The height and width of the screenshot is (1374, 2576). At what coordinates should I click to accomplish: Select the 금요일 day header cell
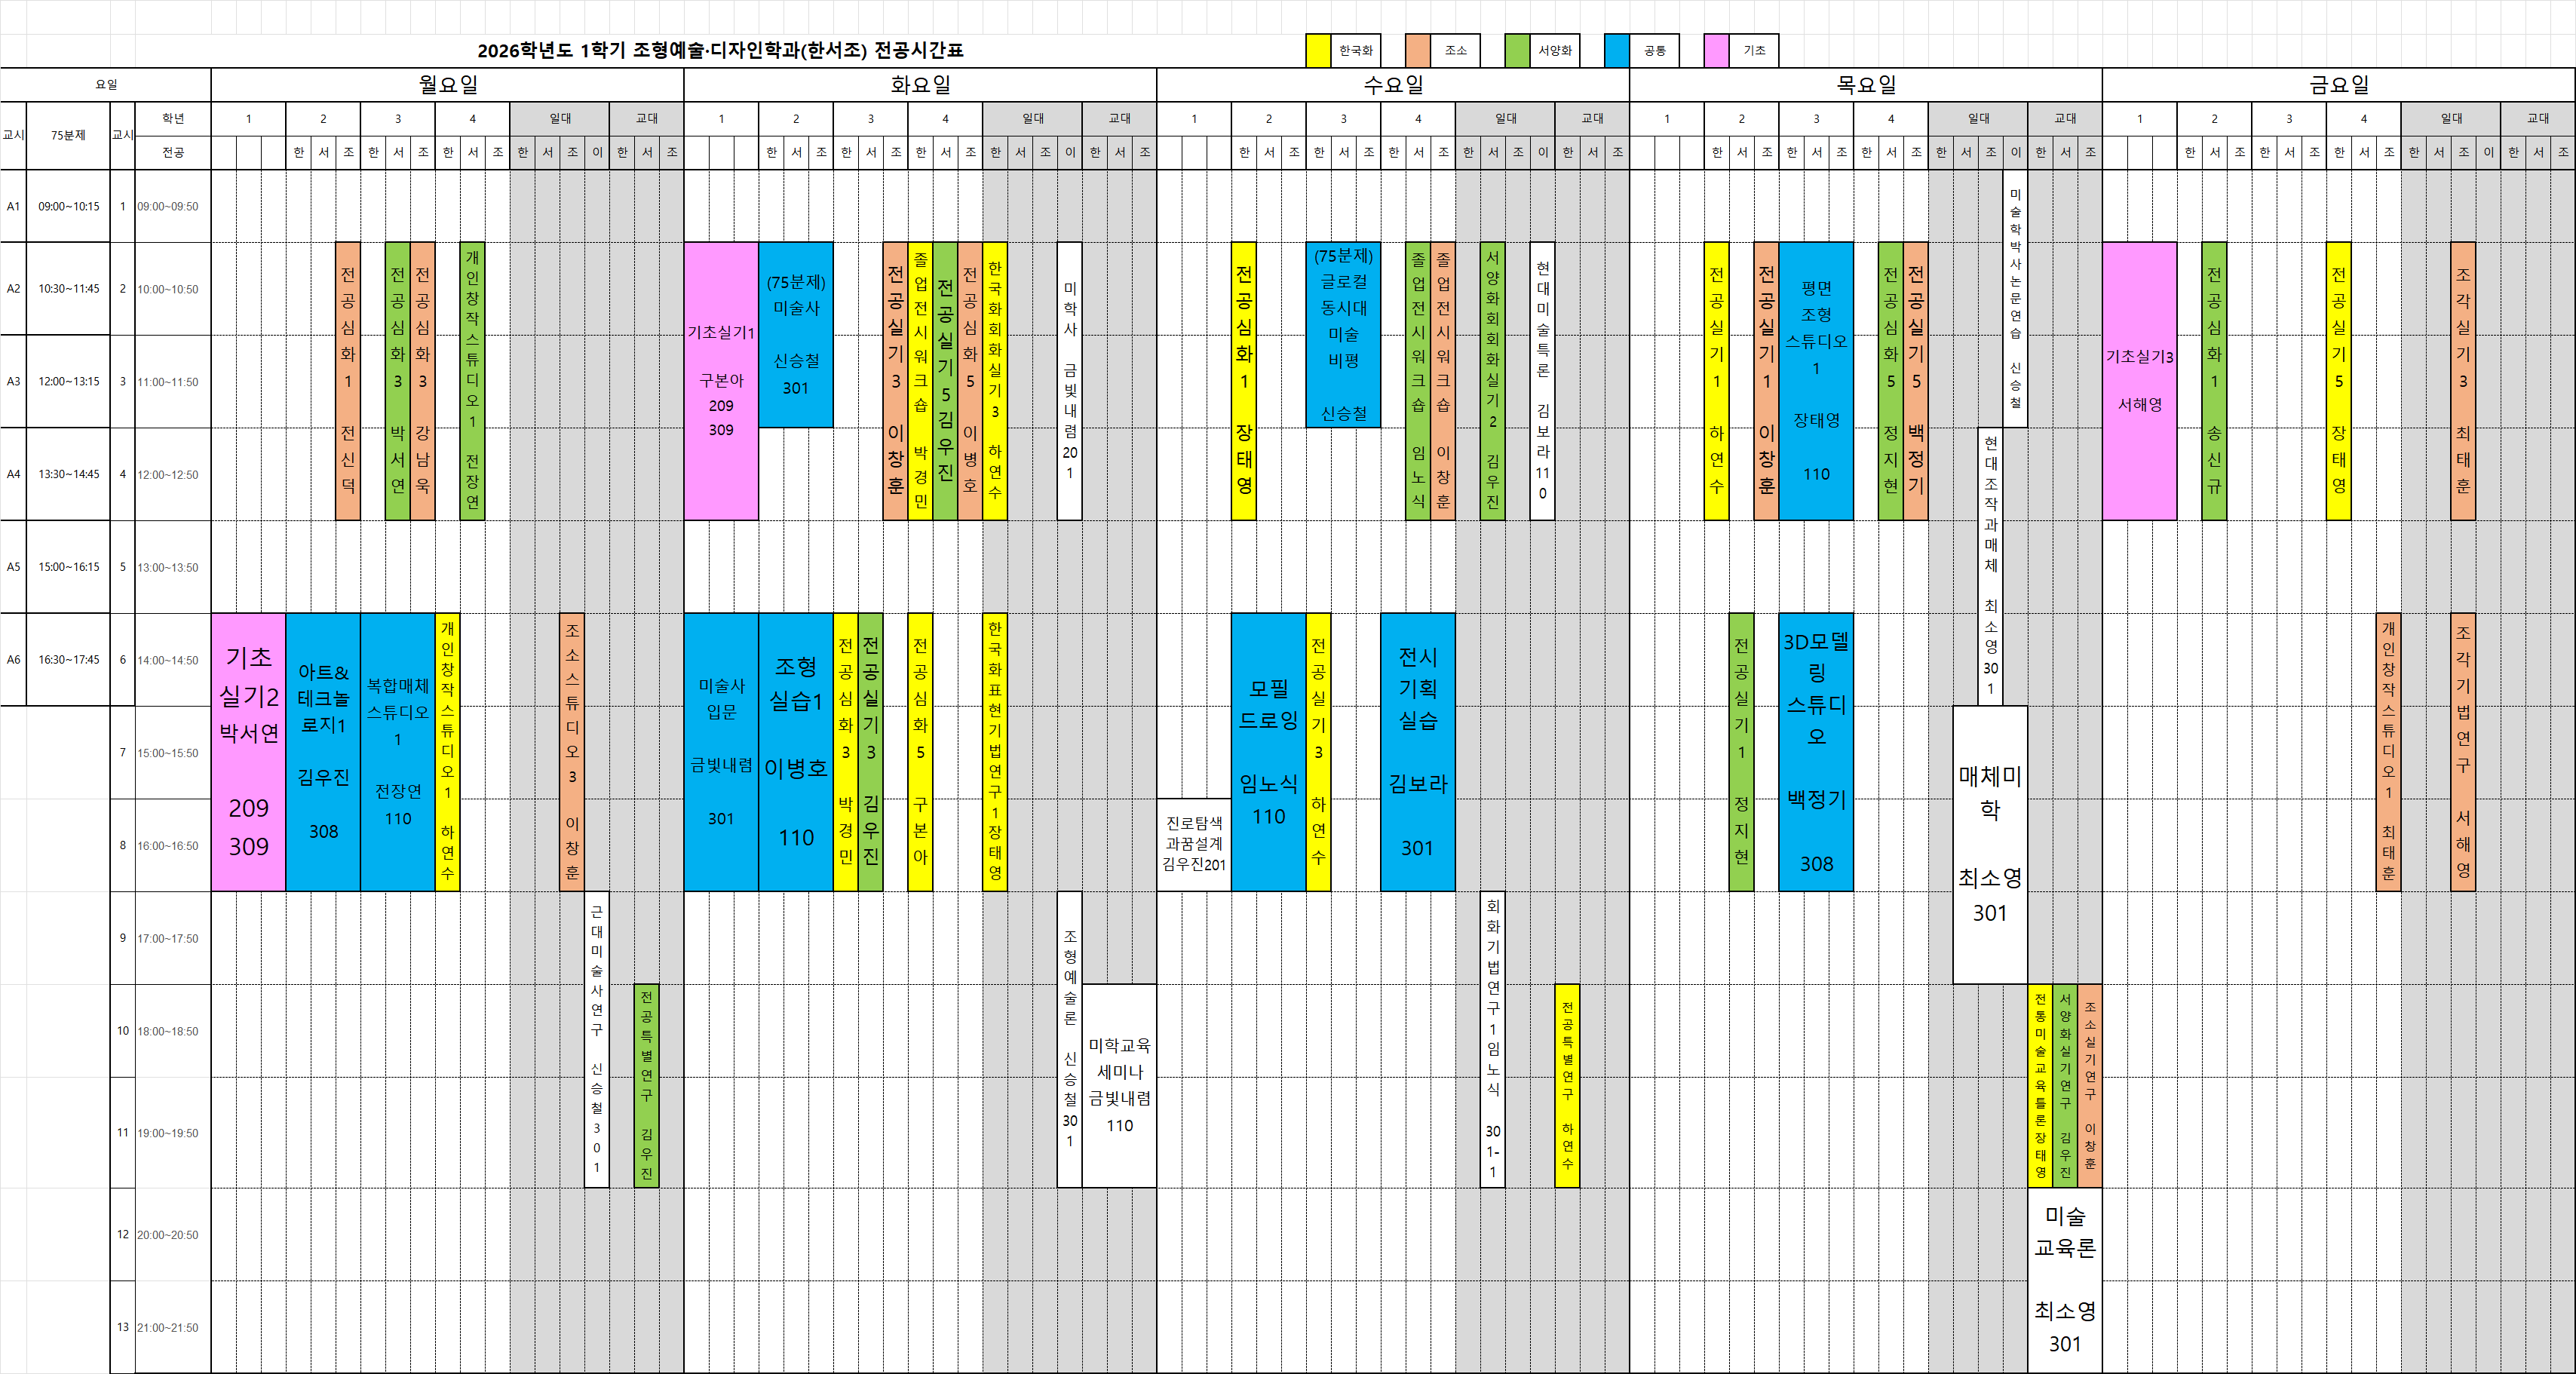tap(2338, 85)
